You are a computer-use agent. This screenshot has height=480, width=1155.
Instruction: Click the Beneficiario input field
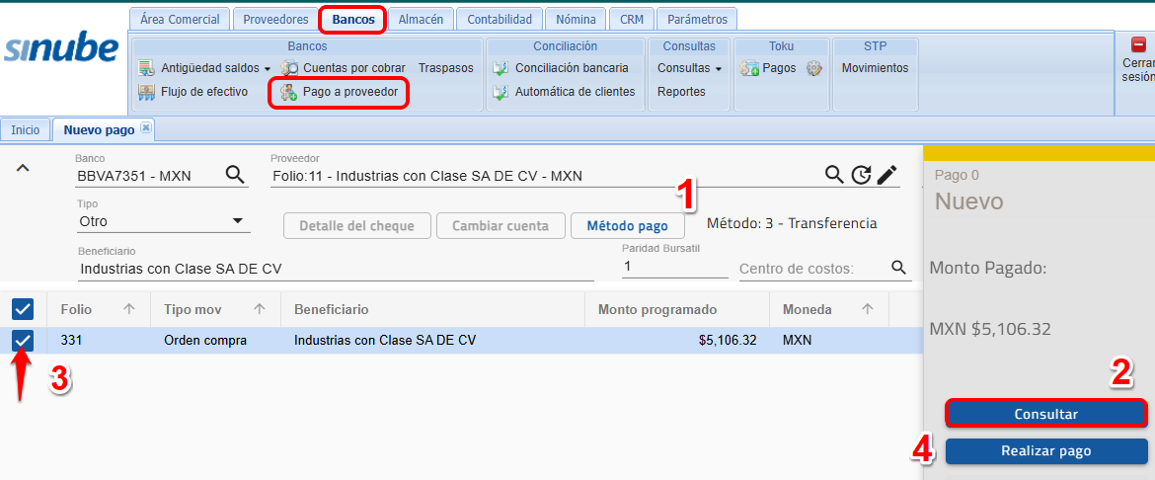coord(336,269)
